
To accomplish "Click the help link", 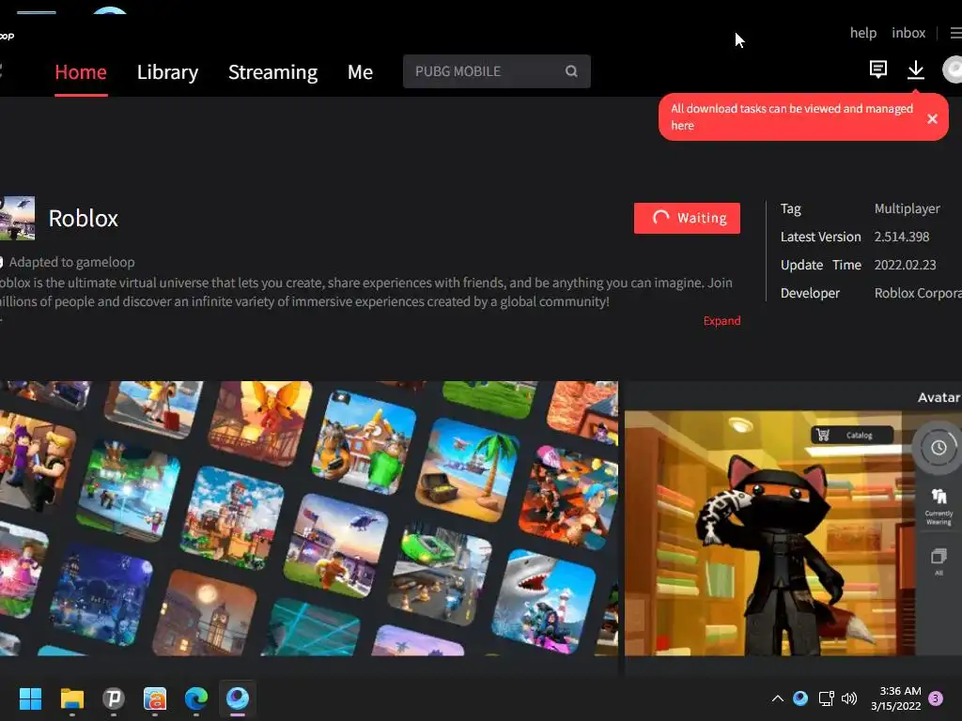I will click(862, 33).
